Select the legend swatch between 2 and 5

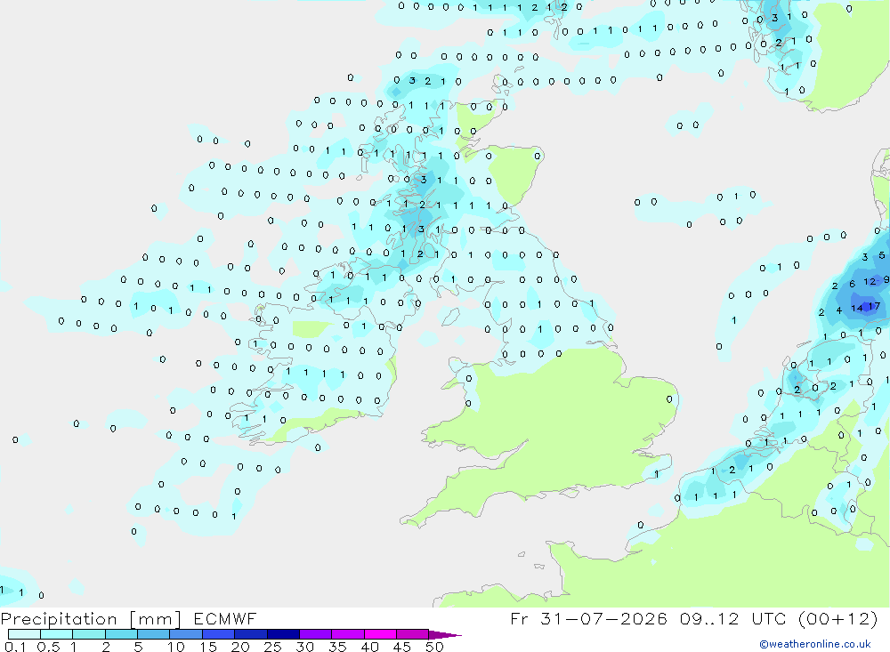(121, 634)
